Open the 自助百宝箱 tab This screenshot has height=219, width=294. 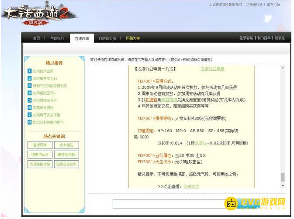pos(107,38)
